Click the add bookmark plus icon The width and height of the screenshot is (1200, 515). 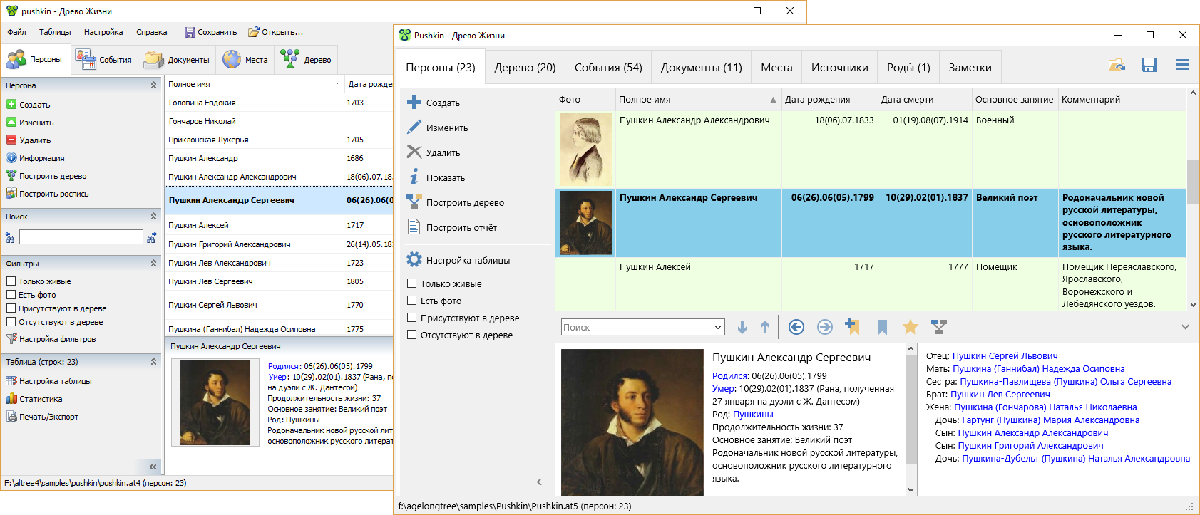click(x=852, y=327)
